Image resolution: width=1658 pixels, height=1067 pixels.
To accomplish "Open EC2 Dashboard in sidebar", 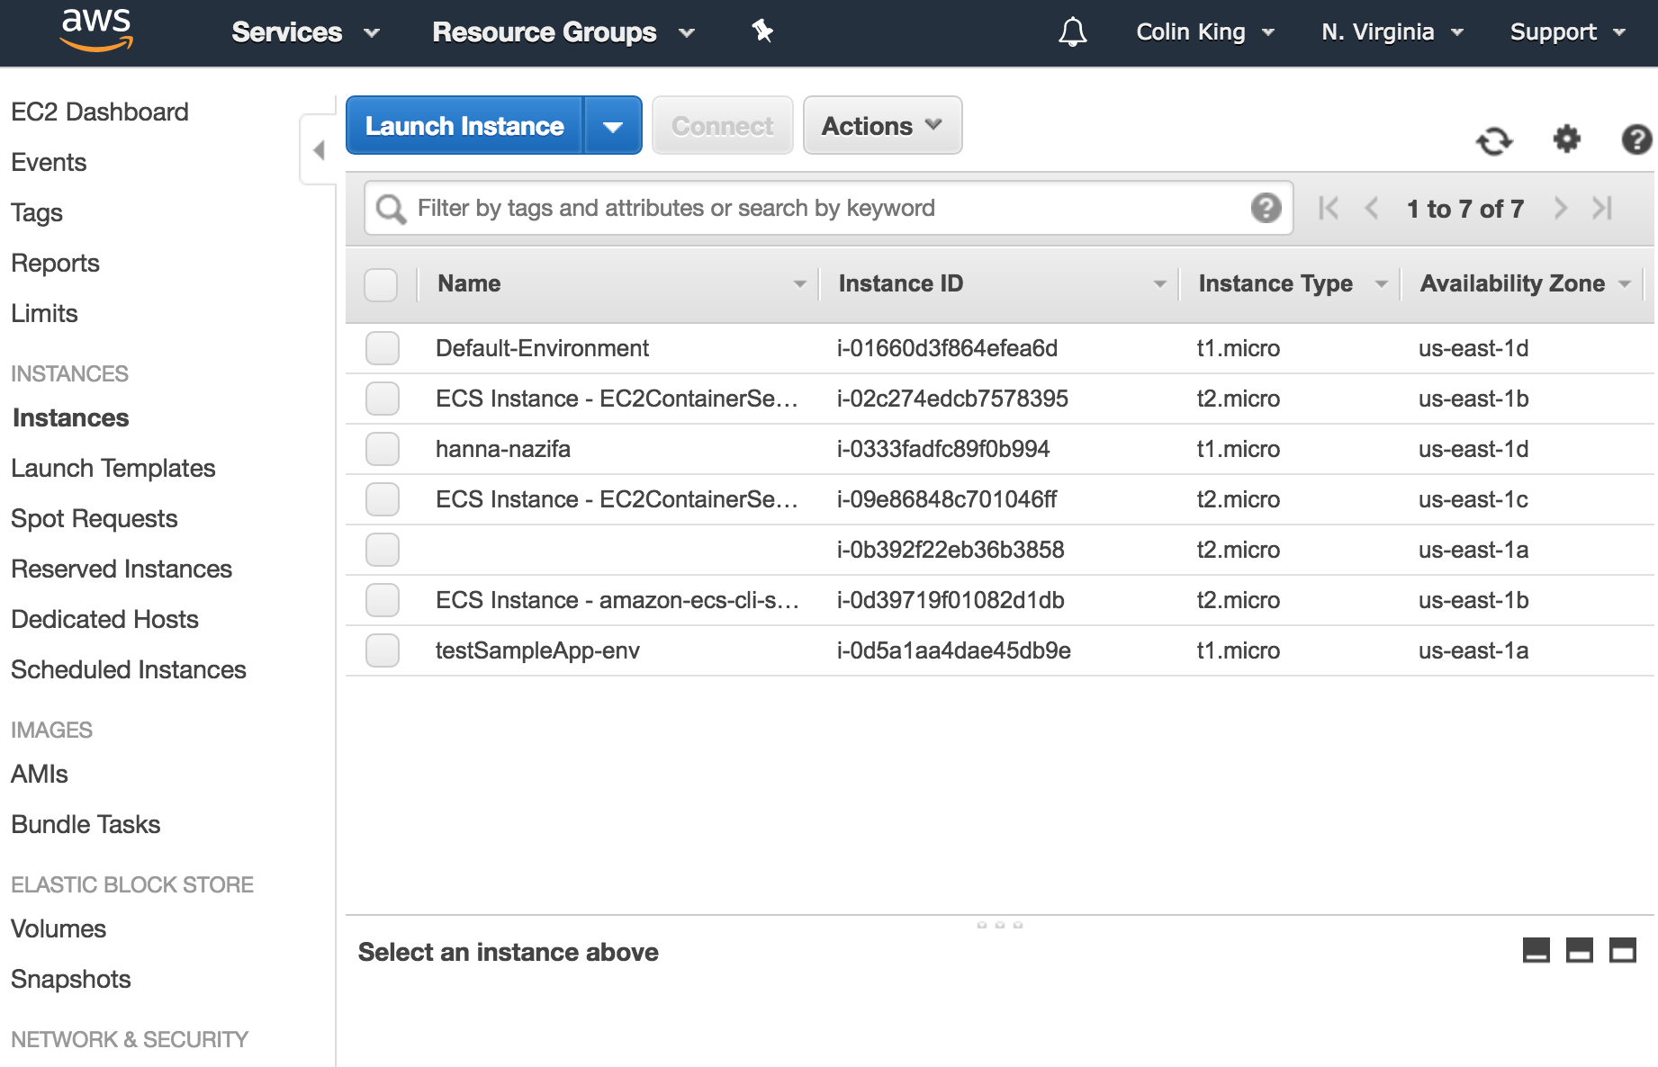I will click(x=100, y=112).
